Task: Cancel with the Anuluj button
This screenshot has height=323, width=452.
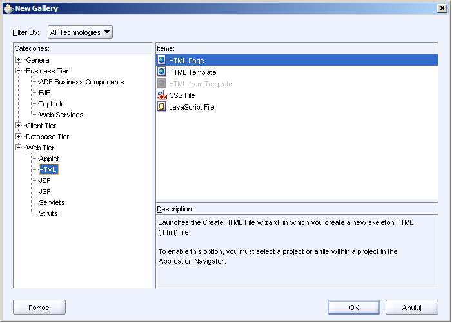Action: click(411, 307)
